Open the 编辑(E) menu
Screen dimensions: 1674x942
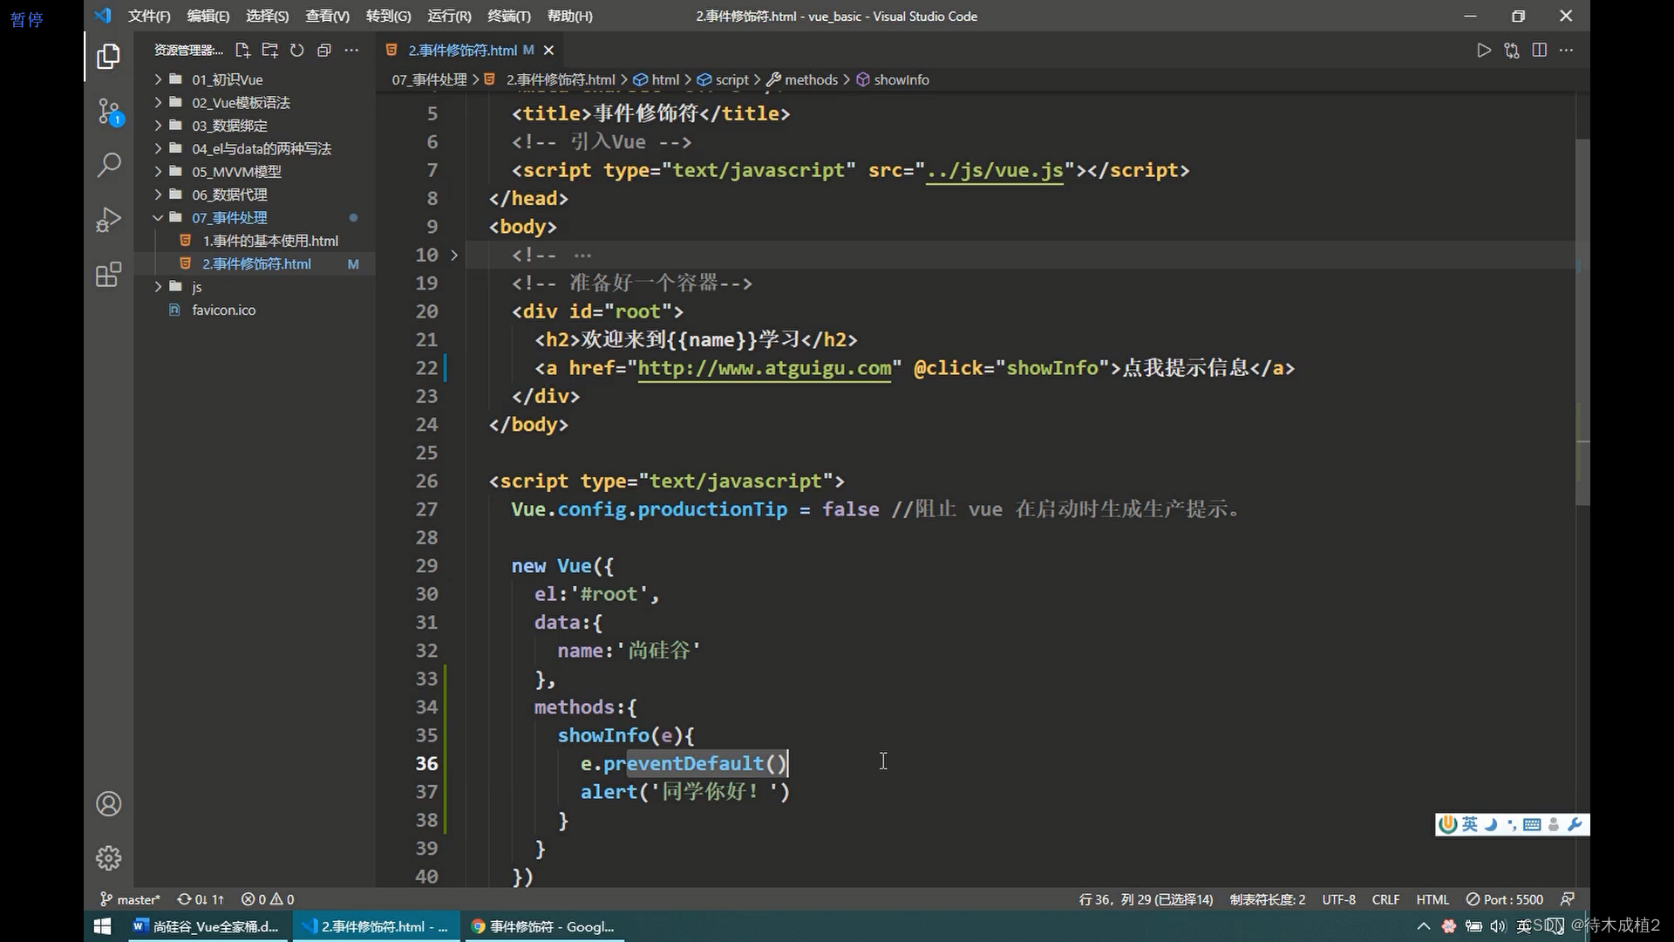pyautogui.click(x=208, y=16)
